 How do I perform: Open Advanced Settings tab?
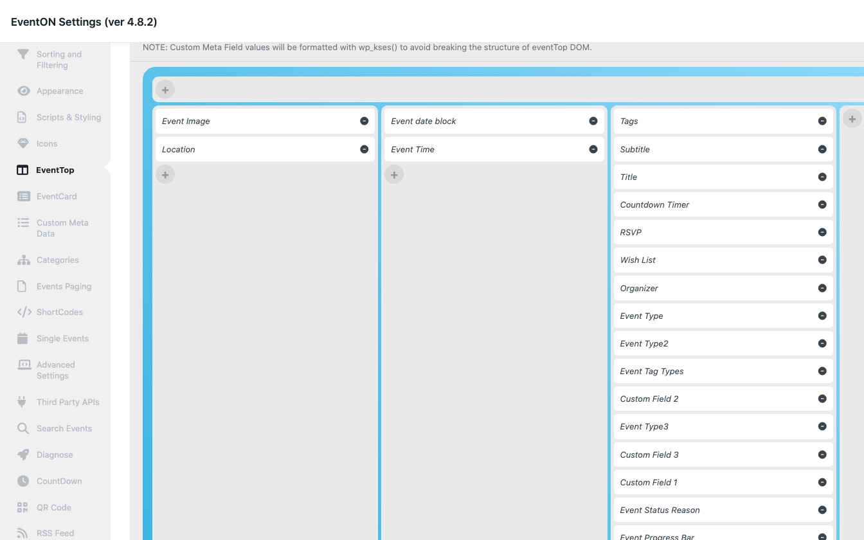[x=55, y=370]
